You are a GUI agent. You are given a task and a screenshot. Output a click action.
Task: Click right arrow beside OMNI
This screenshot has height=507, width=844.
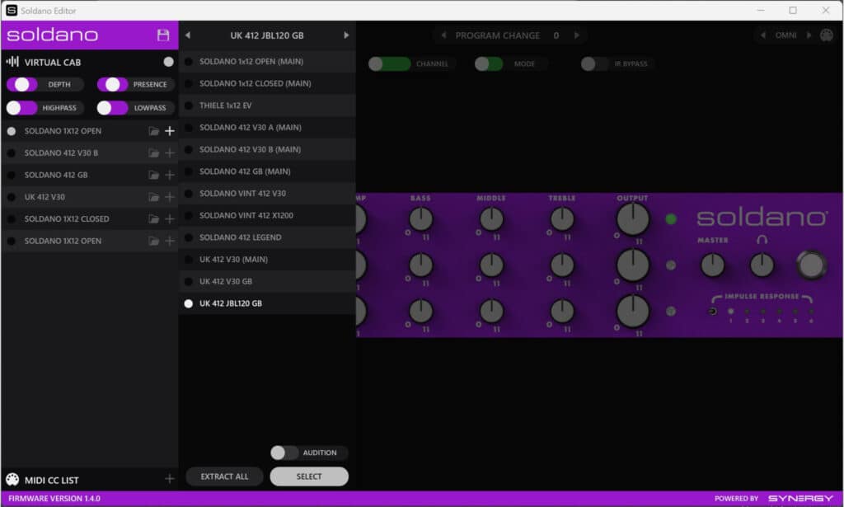pos(809,35)
